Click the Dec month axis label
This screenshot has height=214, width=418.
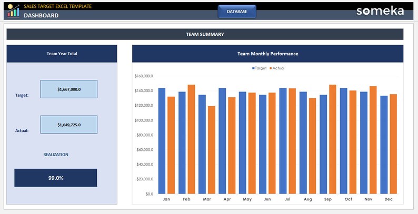click(x=389, y=199)
